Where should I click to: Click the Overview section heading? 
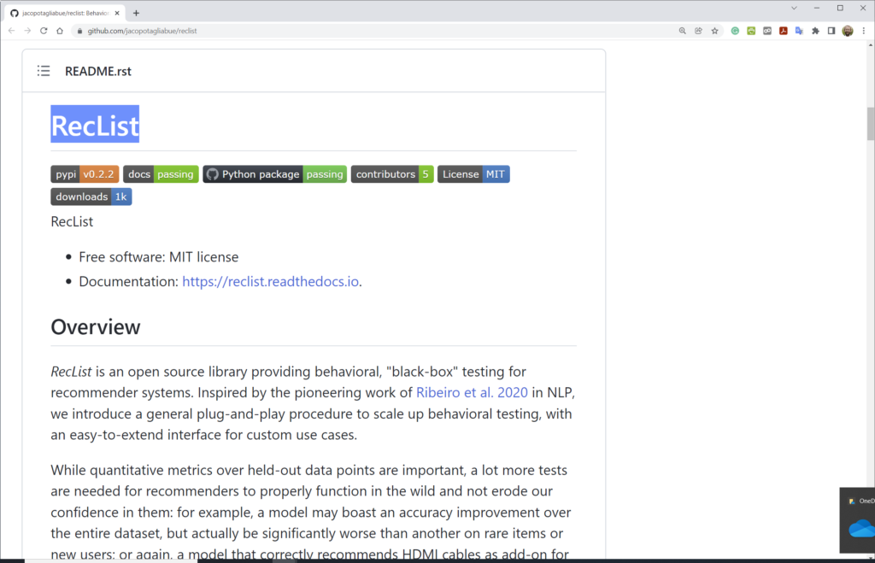(96, 327)
